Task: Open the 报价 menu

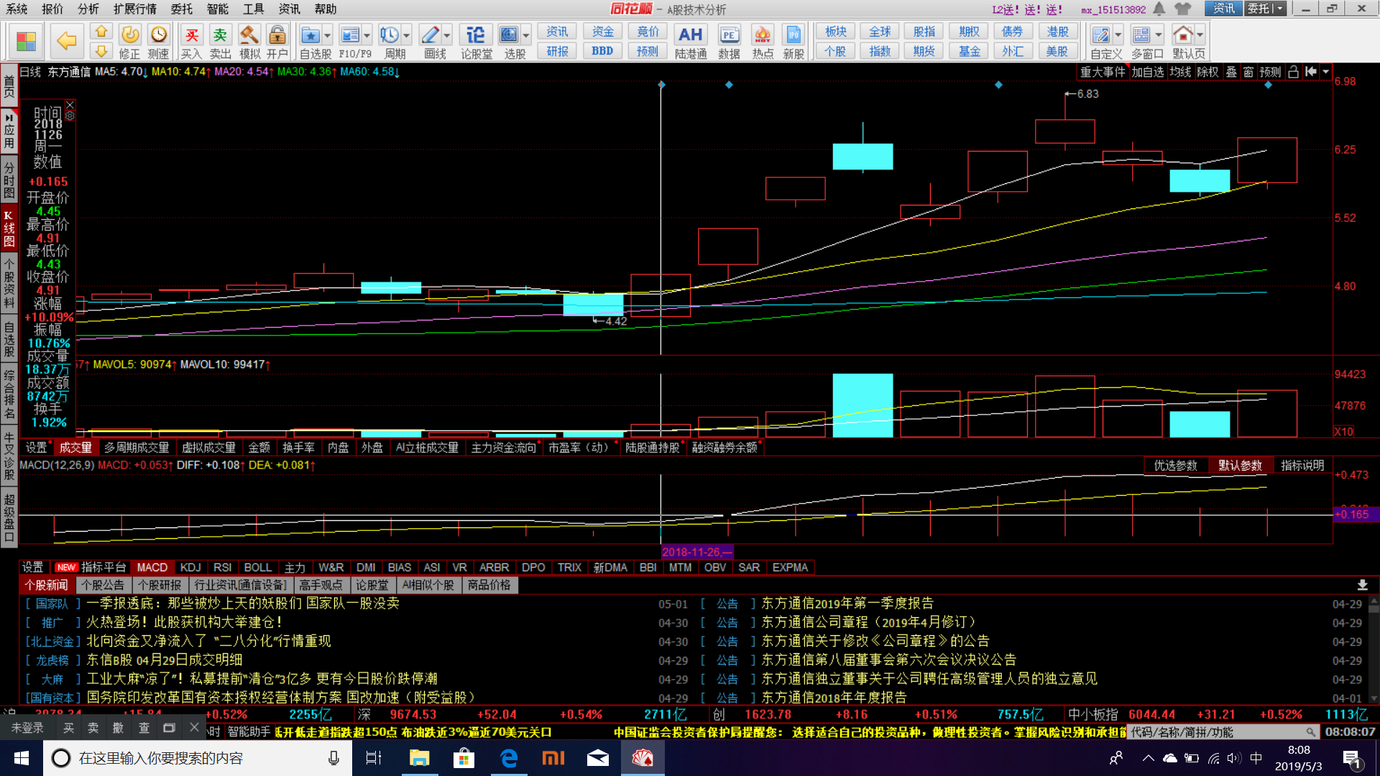Action: point(52,9)
